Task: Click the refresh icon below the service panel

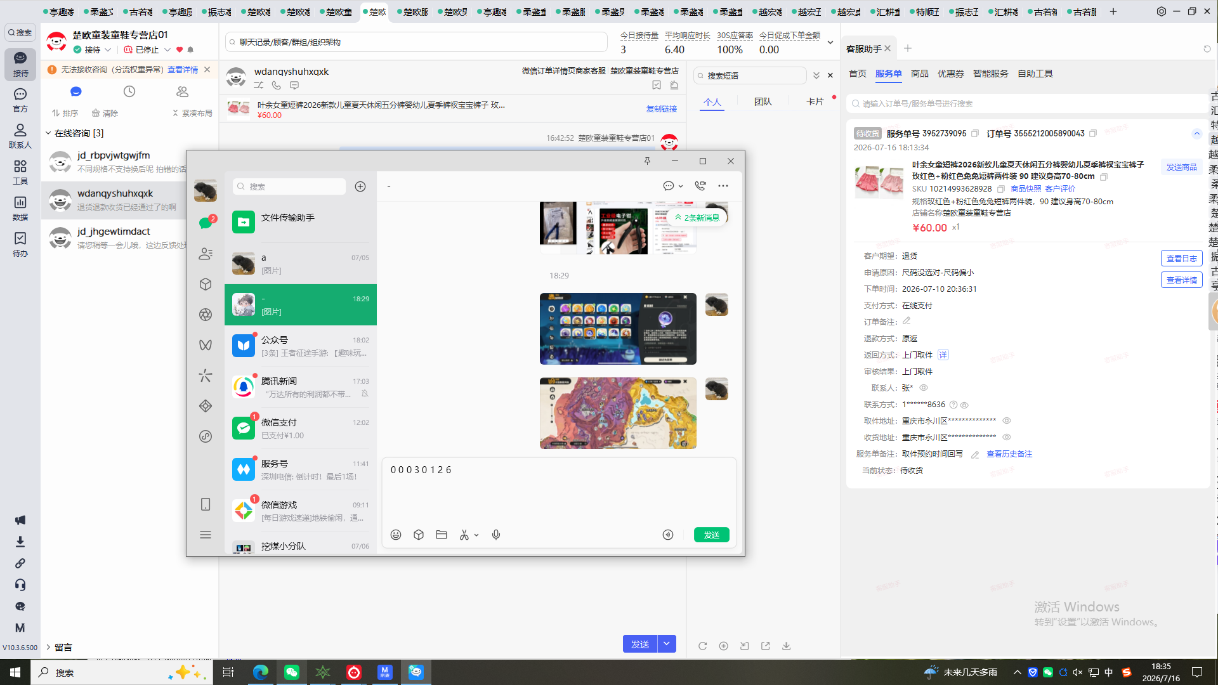Action: point(702,646)
